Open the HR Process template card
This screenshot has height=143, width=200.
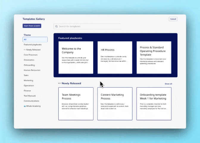tap(115, 57)
